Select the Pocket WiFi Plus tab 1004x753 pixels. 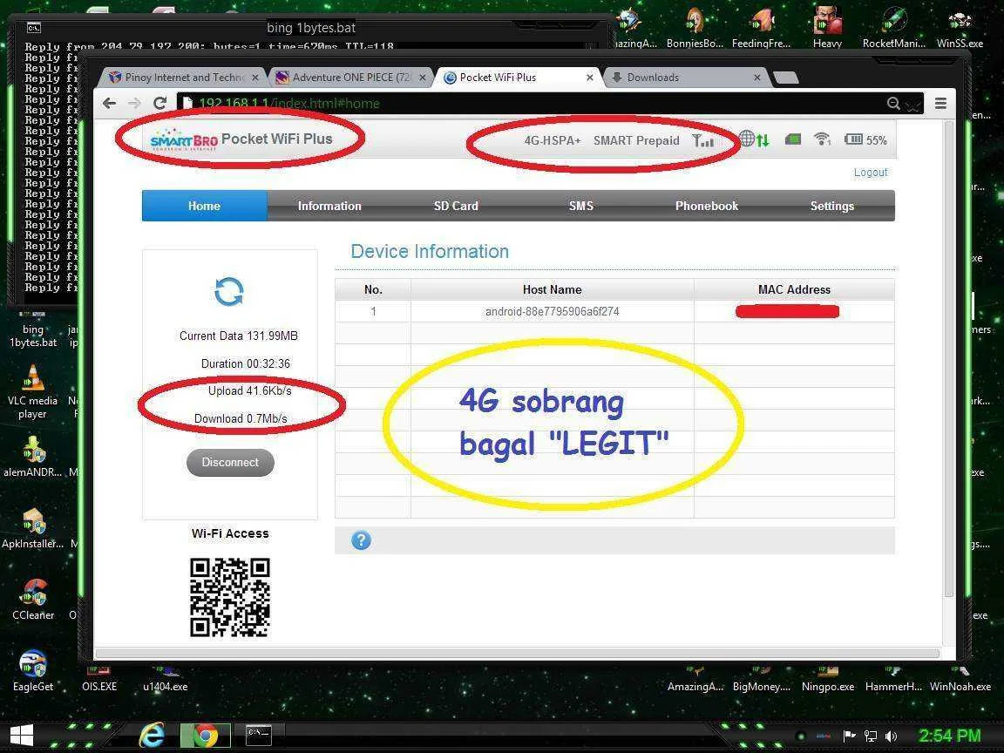coord(516,78)
